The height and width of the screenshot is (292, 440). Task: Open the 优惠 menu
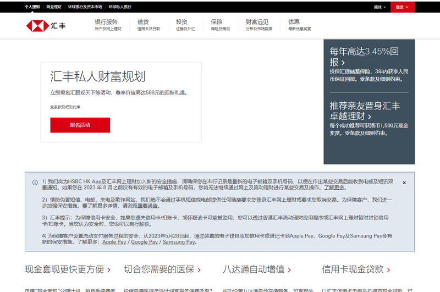click(299, 25)
